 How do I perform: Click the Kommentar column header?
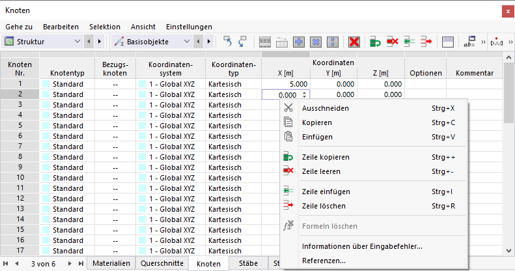[474, 68]
